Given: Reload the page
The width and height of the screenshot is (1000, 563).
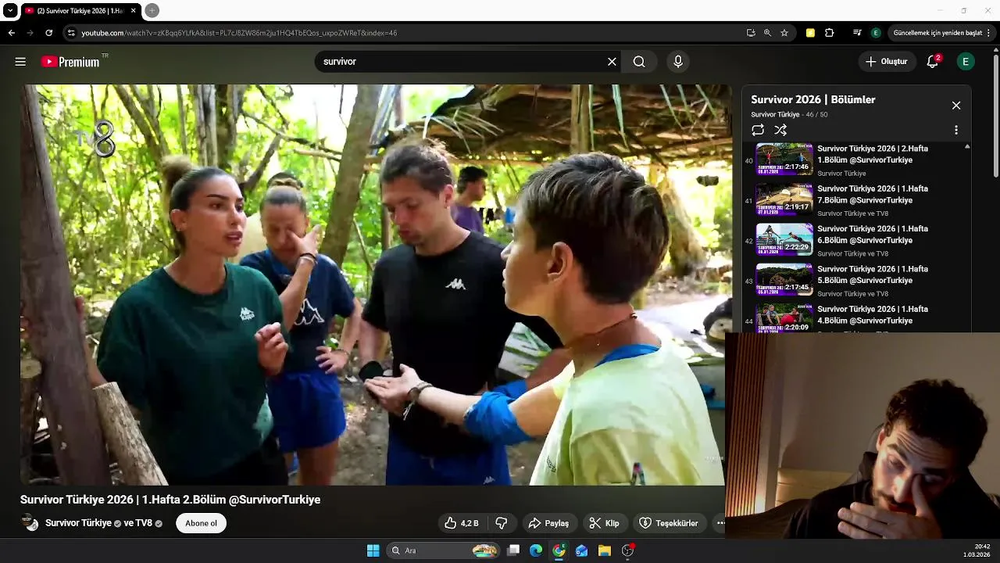Looking at the screenshot, I should click(x=48, y=33).
